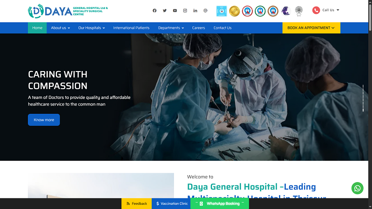372x209 pixels.
Task: Click the grey government emblem badge
Action: [x=299, y=11]
